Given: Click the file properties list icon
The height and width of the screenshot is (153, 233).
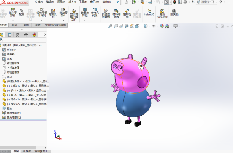Looking at the screenshot, I should [x=180, y=2].
